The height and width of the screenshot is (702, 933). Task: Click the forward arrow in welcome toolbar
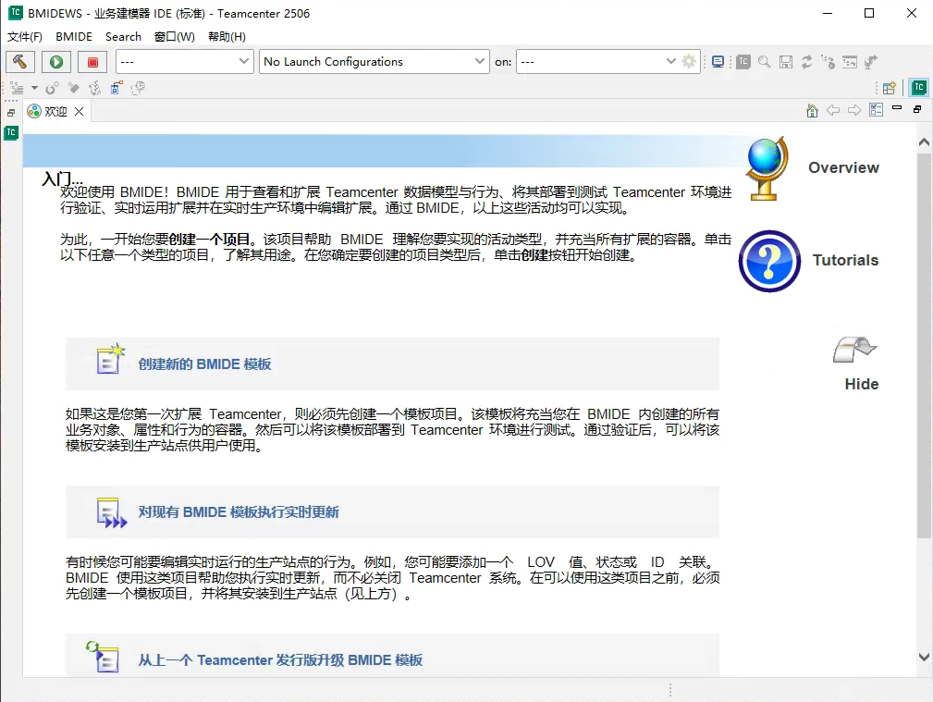pos(854,110)
